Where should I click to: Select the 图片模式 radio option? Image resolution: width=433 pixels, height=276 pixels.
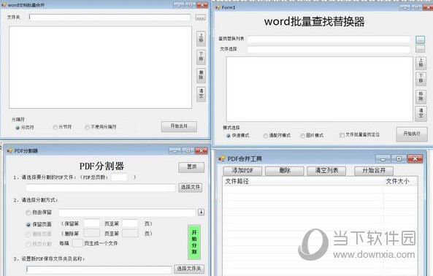312,136
